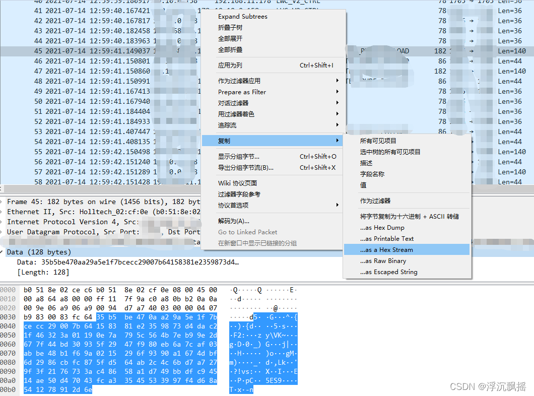
Task: Click ASCII text in hex row 0050
Action: (x=263, y=336)
